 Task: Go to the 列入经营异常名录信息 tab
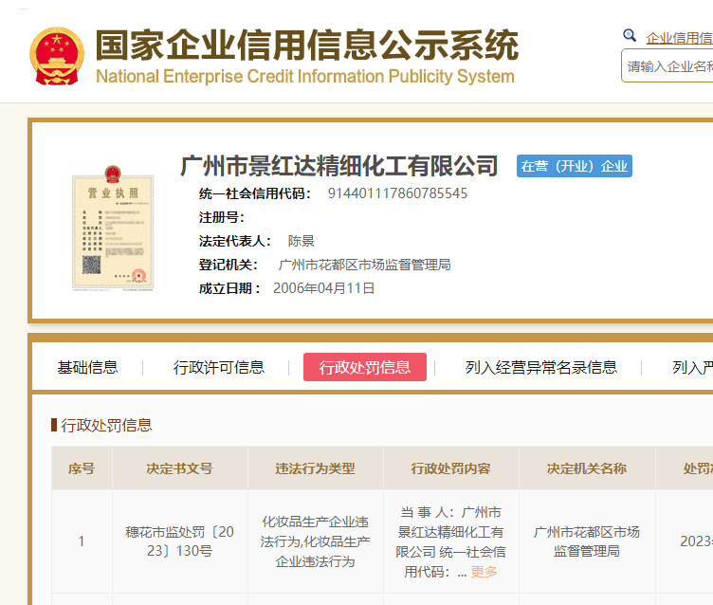coord(541,368)
